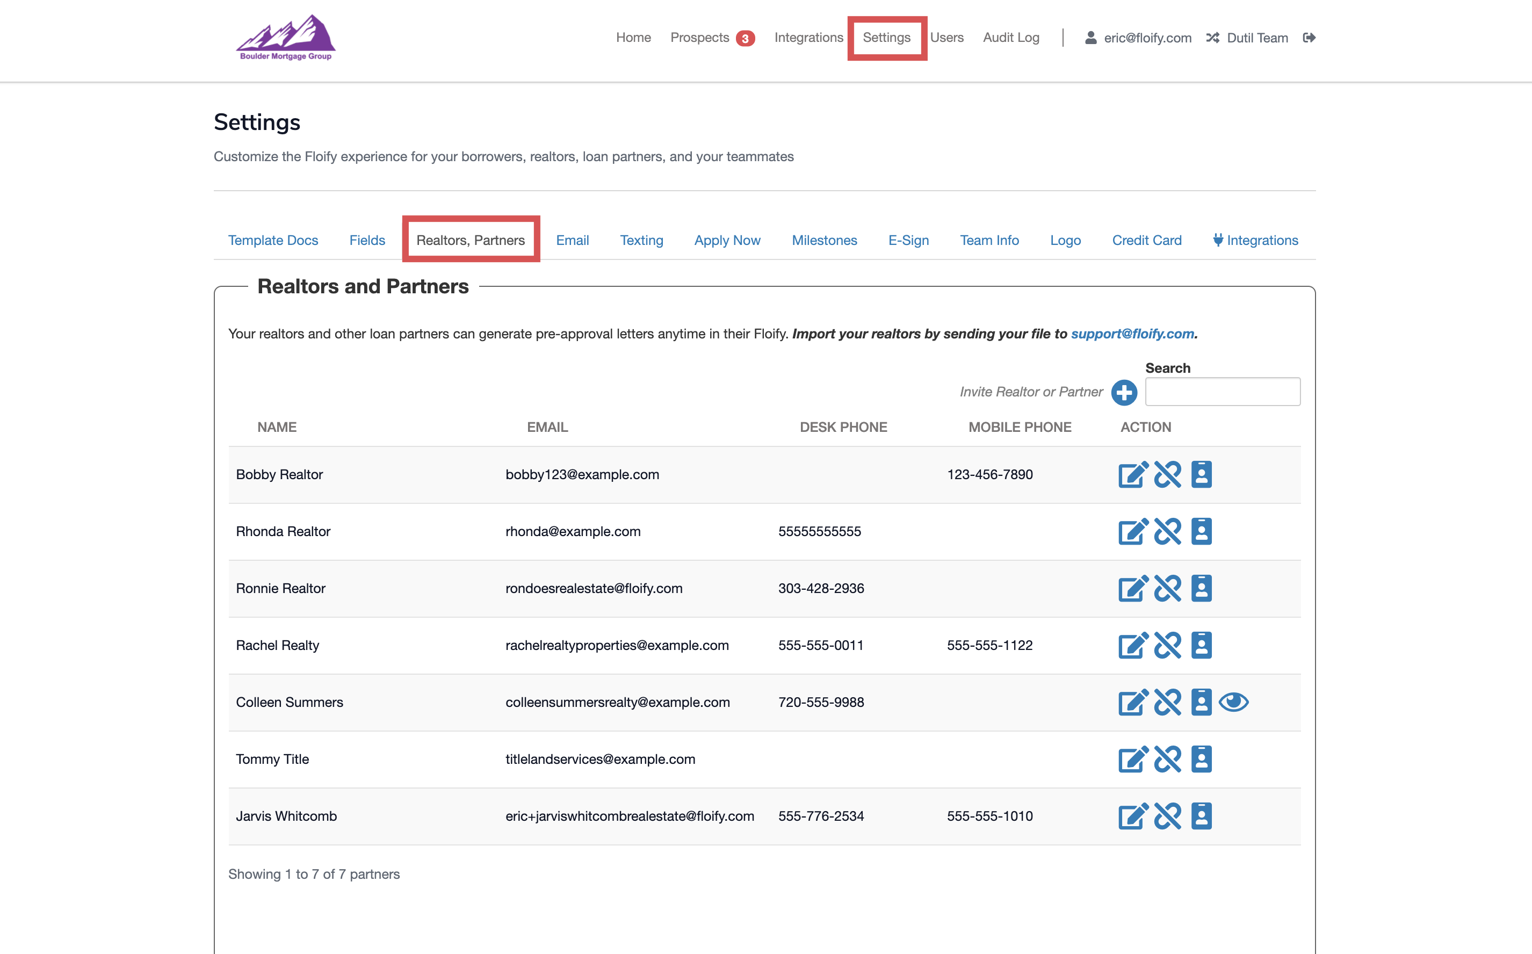This screenshot has height=954, width=1532.
Task: Open the Template Docs tab
Action: click(x=272, y=241)
